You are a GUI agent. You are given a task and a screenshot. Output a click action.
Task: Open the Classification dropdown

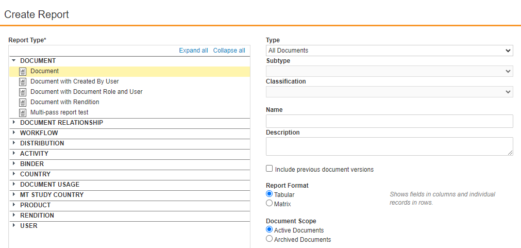[389, 92]
